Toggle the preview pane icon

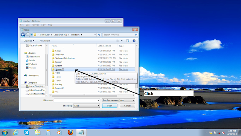tap(128, 41)
